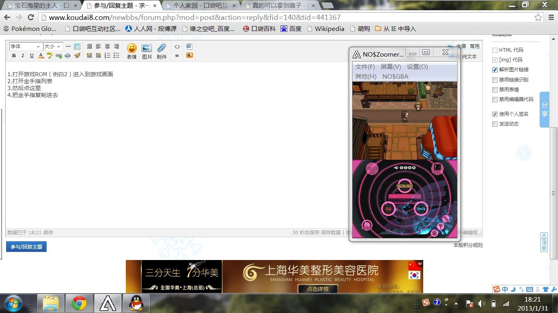Insert a code block with <> icon
558x313 pixels.
(177, 46)
